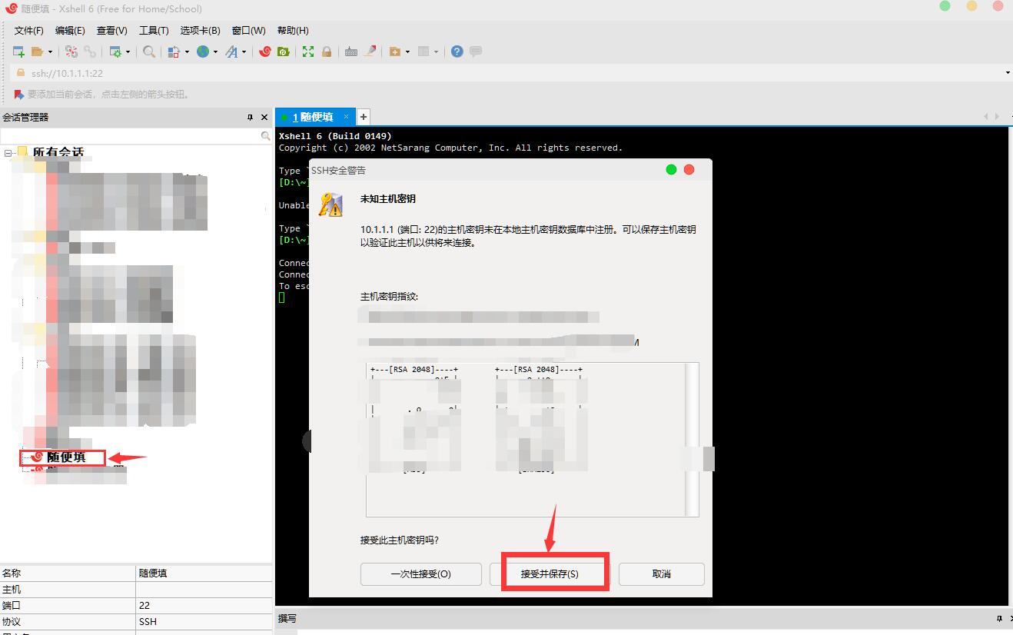Click the 协议 value SSH
The height and width of the screenshot is (635, 1013).
[204, 622]
